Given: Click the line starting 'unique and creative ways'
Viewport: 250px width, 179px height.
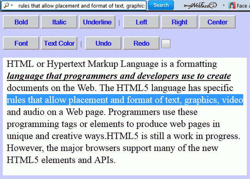Looking at the screenshot, I should [x=123, y=136].
